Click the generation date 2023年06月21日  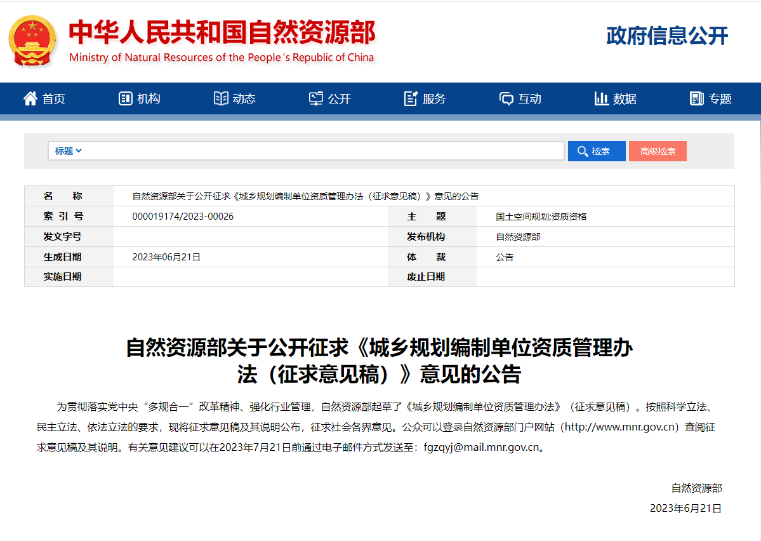[166, 257]
